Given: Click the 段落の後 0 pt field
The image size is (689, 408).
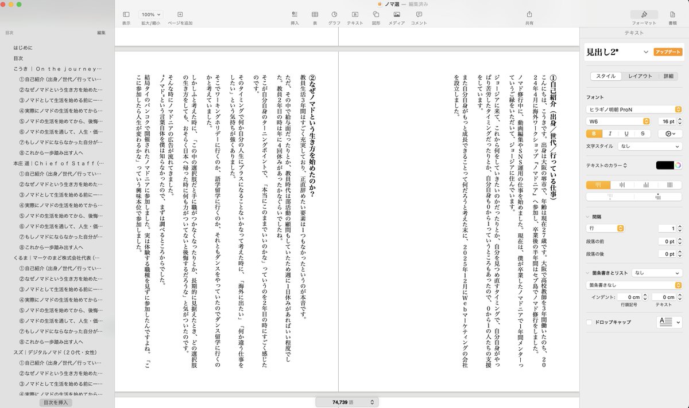Looking at the screenshot, I should (667, 254).
